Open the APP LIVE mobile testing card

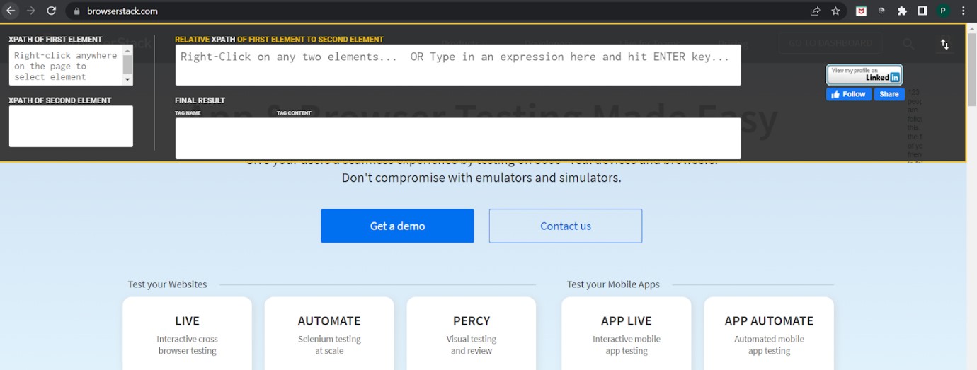pyautogui.click(x=627, y=333)
